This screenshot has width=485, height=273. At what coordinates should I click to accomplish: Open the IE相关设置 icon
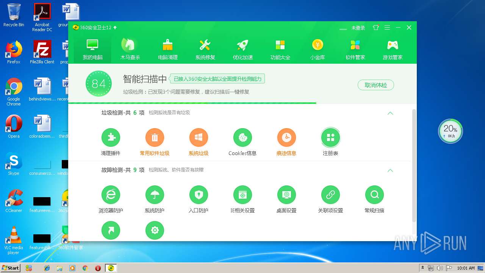click(x=242, y=195)
